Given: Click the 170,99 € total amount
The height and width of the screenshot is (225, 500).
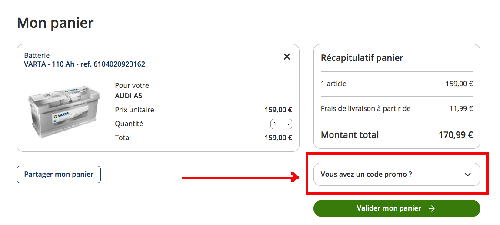Looking at the screenshot, I should 455,135.
